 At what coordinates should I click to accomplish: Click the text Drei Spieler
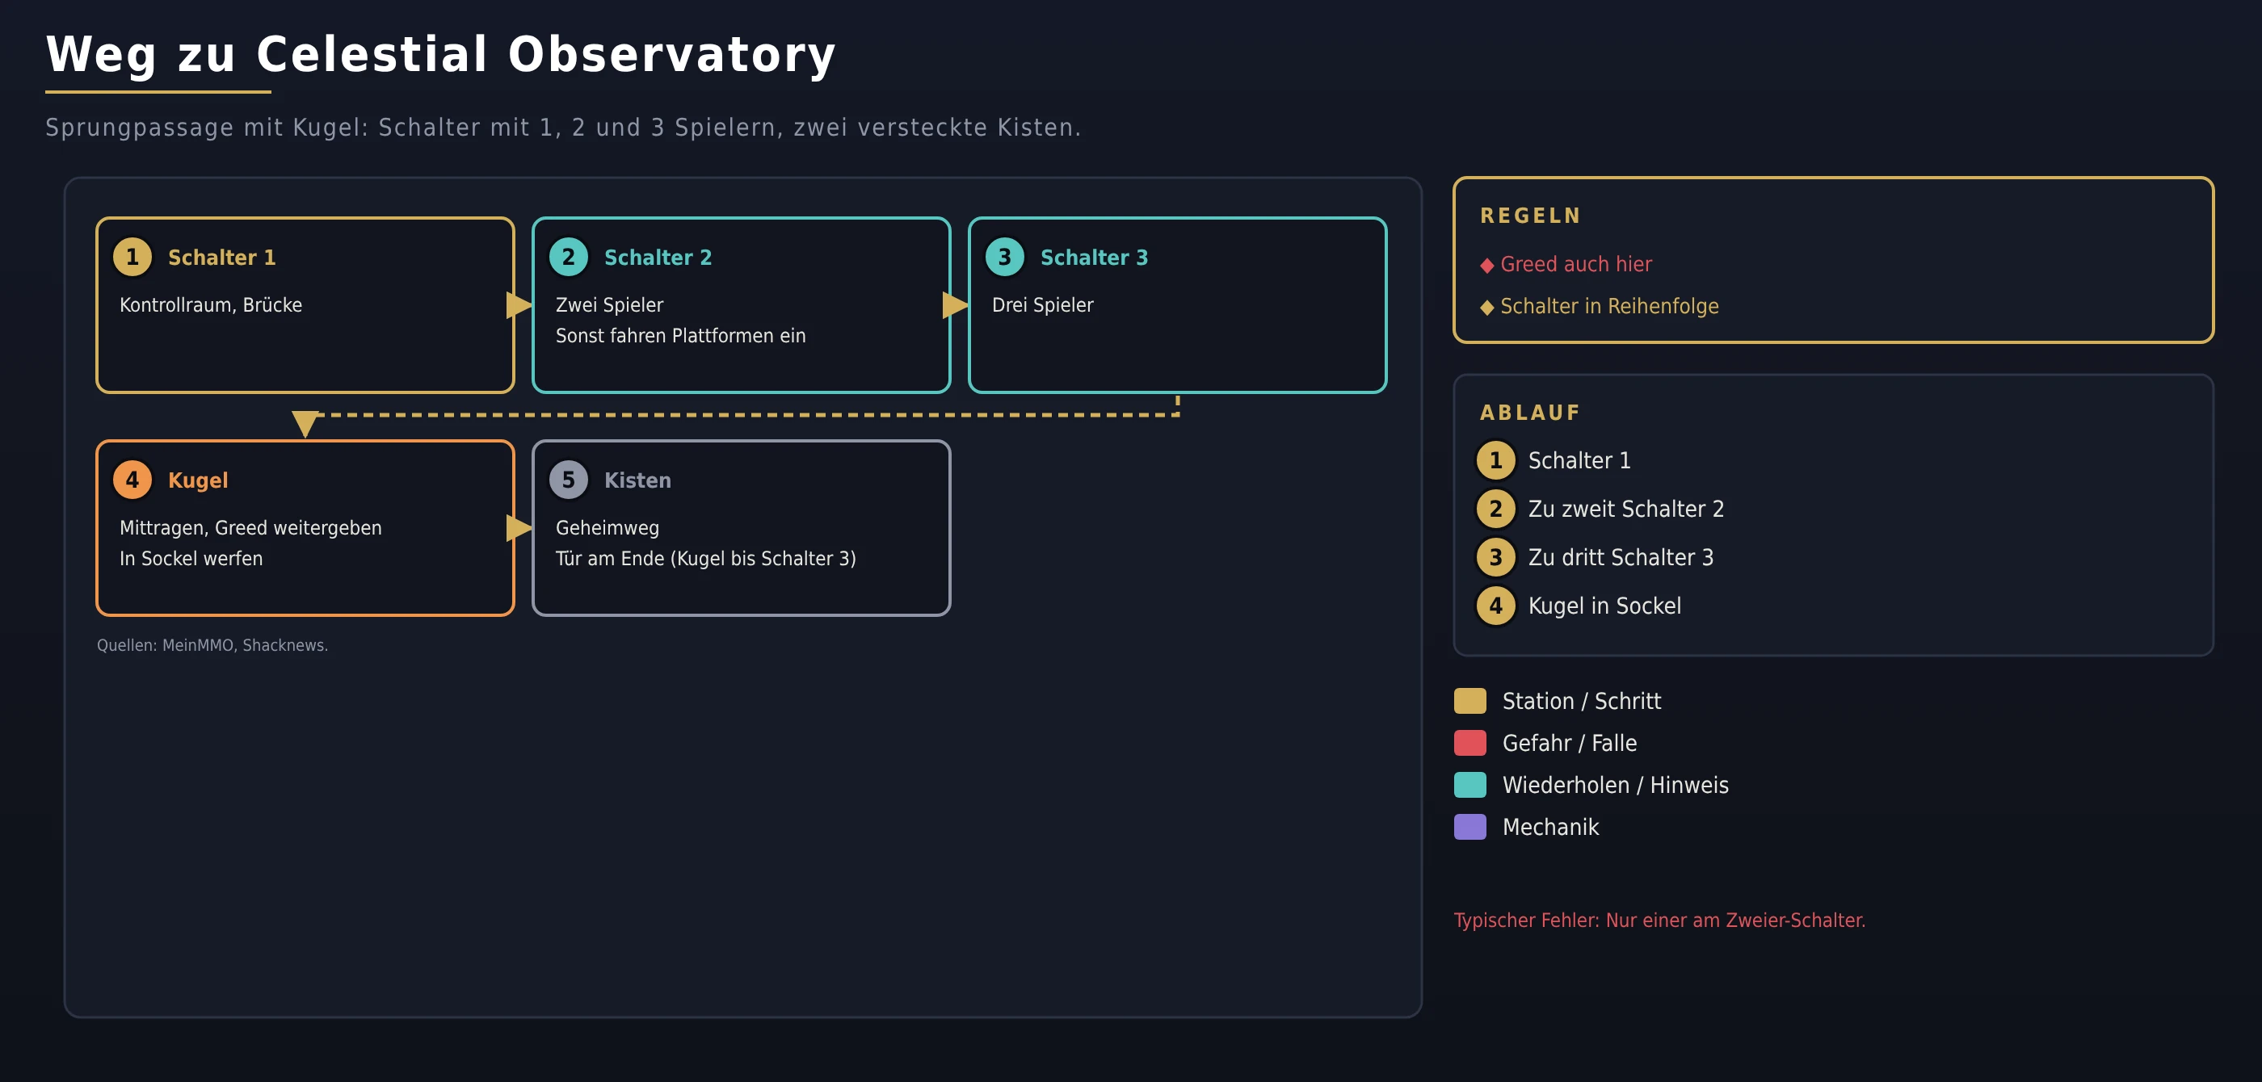point(1042,304)
